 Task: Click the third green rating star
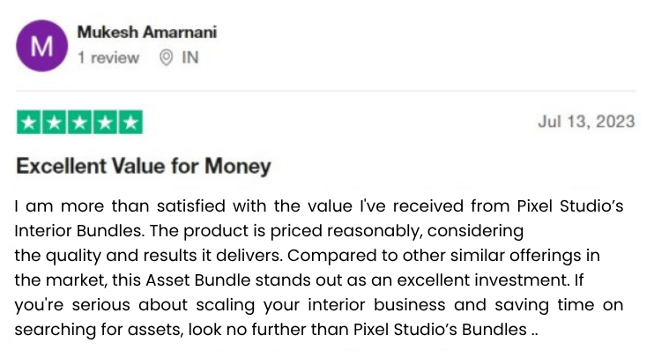(79, 123)
